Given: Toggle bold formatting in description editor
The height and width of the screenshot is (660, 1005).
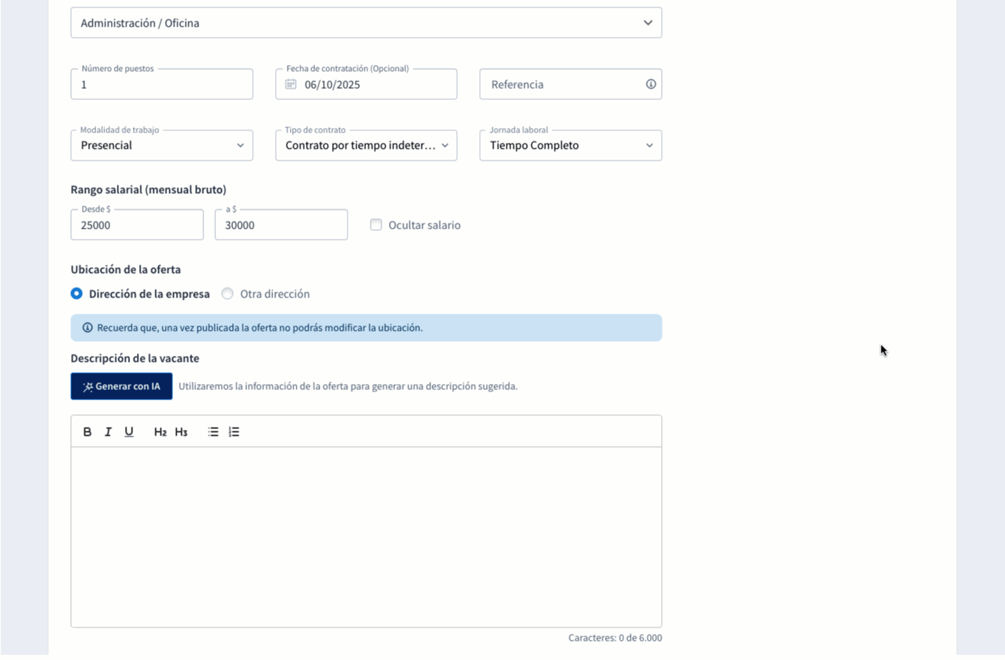Looking at the screenshot, I should (87, 432).
